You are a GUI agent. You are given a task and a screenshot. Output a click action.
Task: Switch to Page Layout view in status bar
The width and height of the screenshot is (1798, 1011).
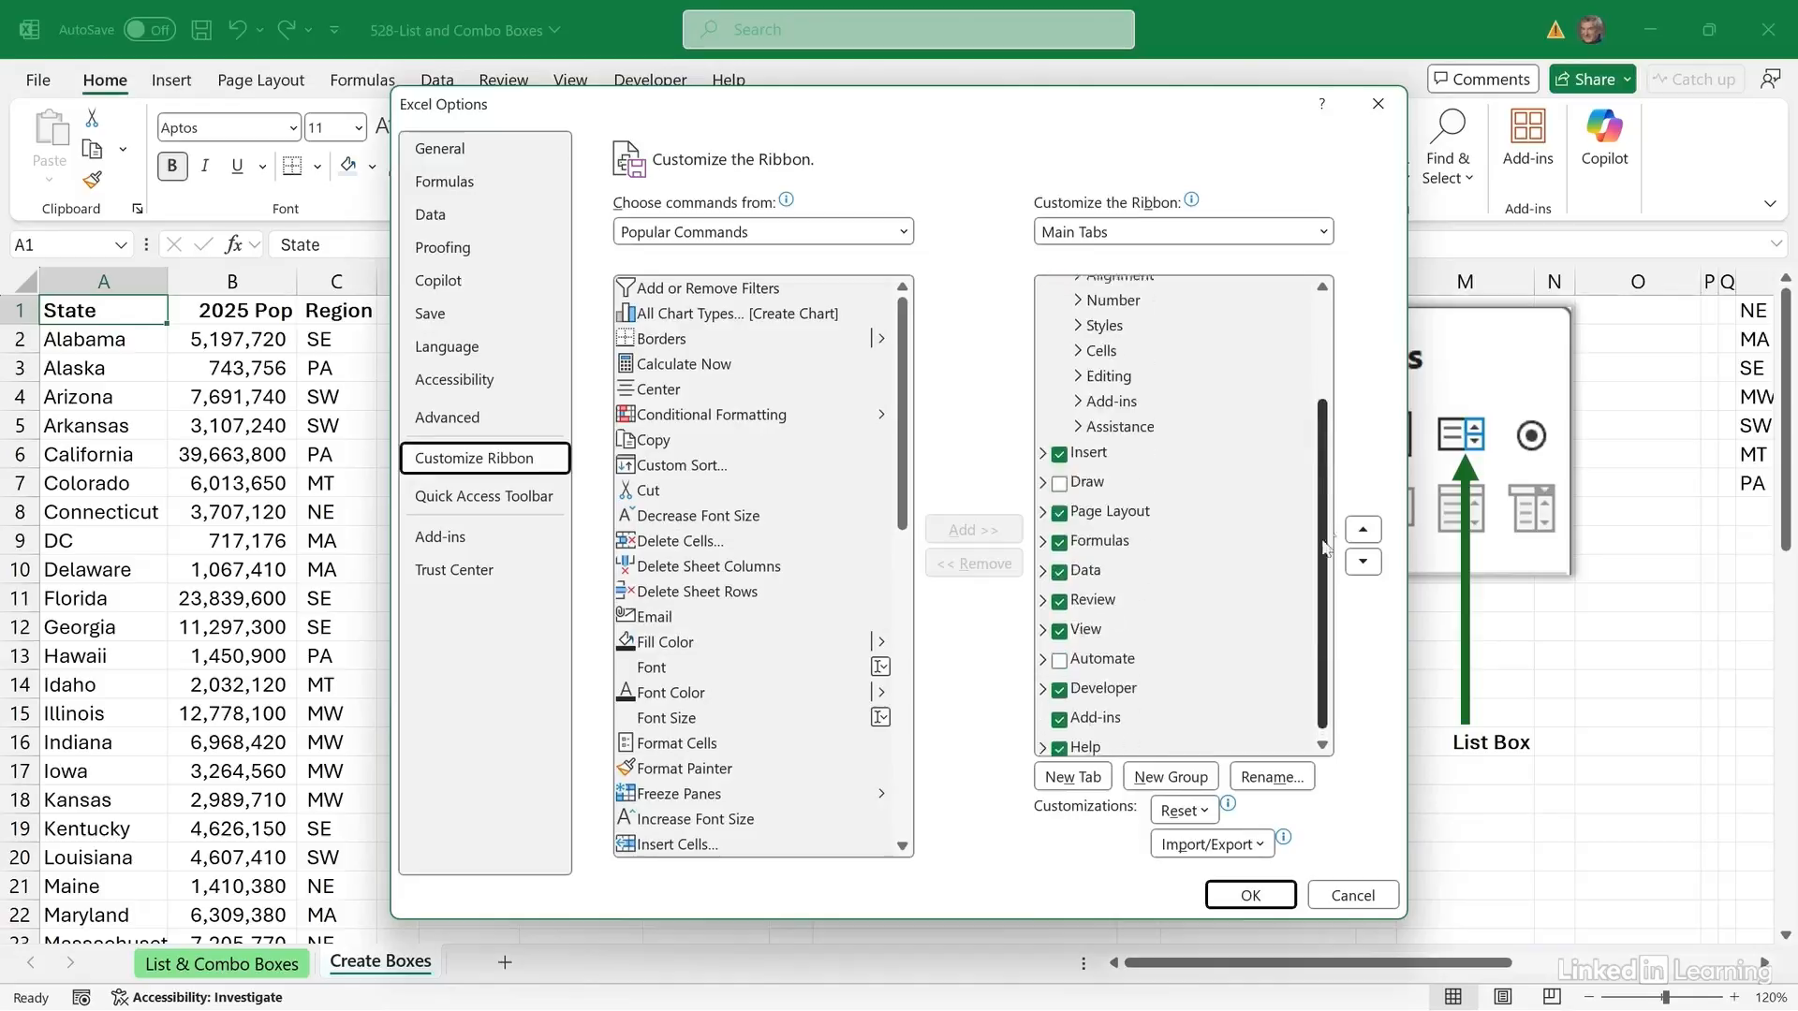point(1503,997)
